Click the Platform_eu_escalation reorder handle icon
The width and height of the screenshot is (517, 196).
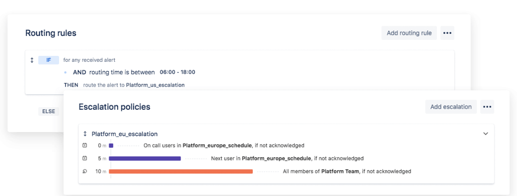[85, 134]
